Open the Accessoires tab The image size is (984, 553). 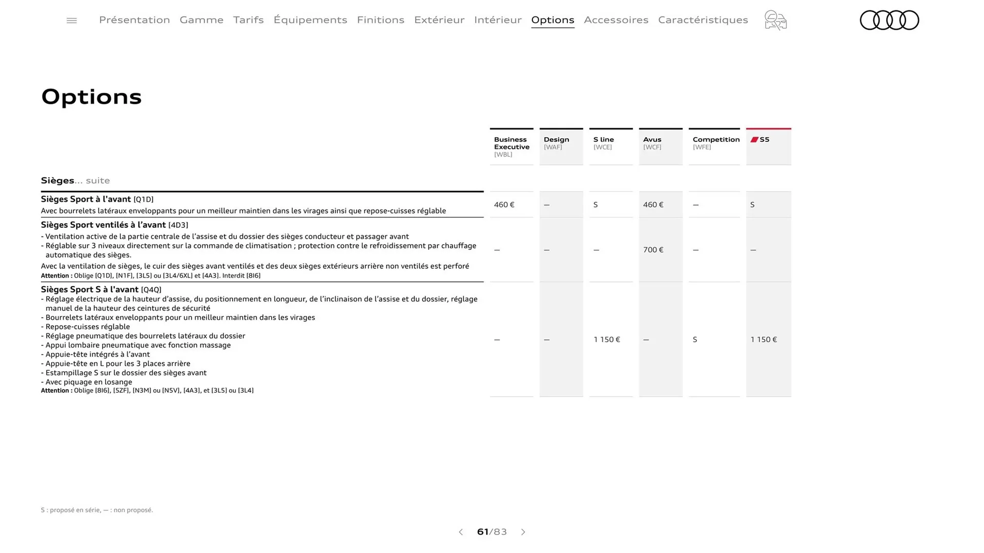tap(616, 20)
